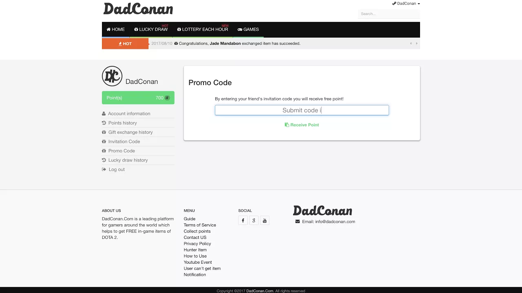Click the user icon beside Account information

click(x=104, y=114)
